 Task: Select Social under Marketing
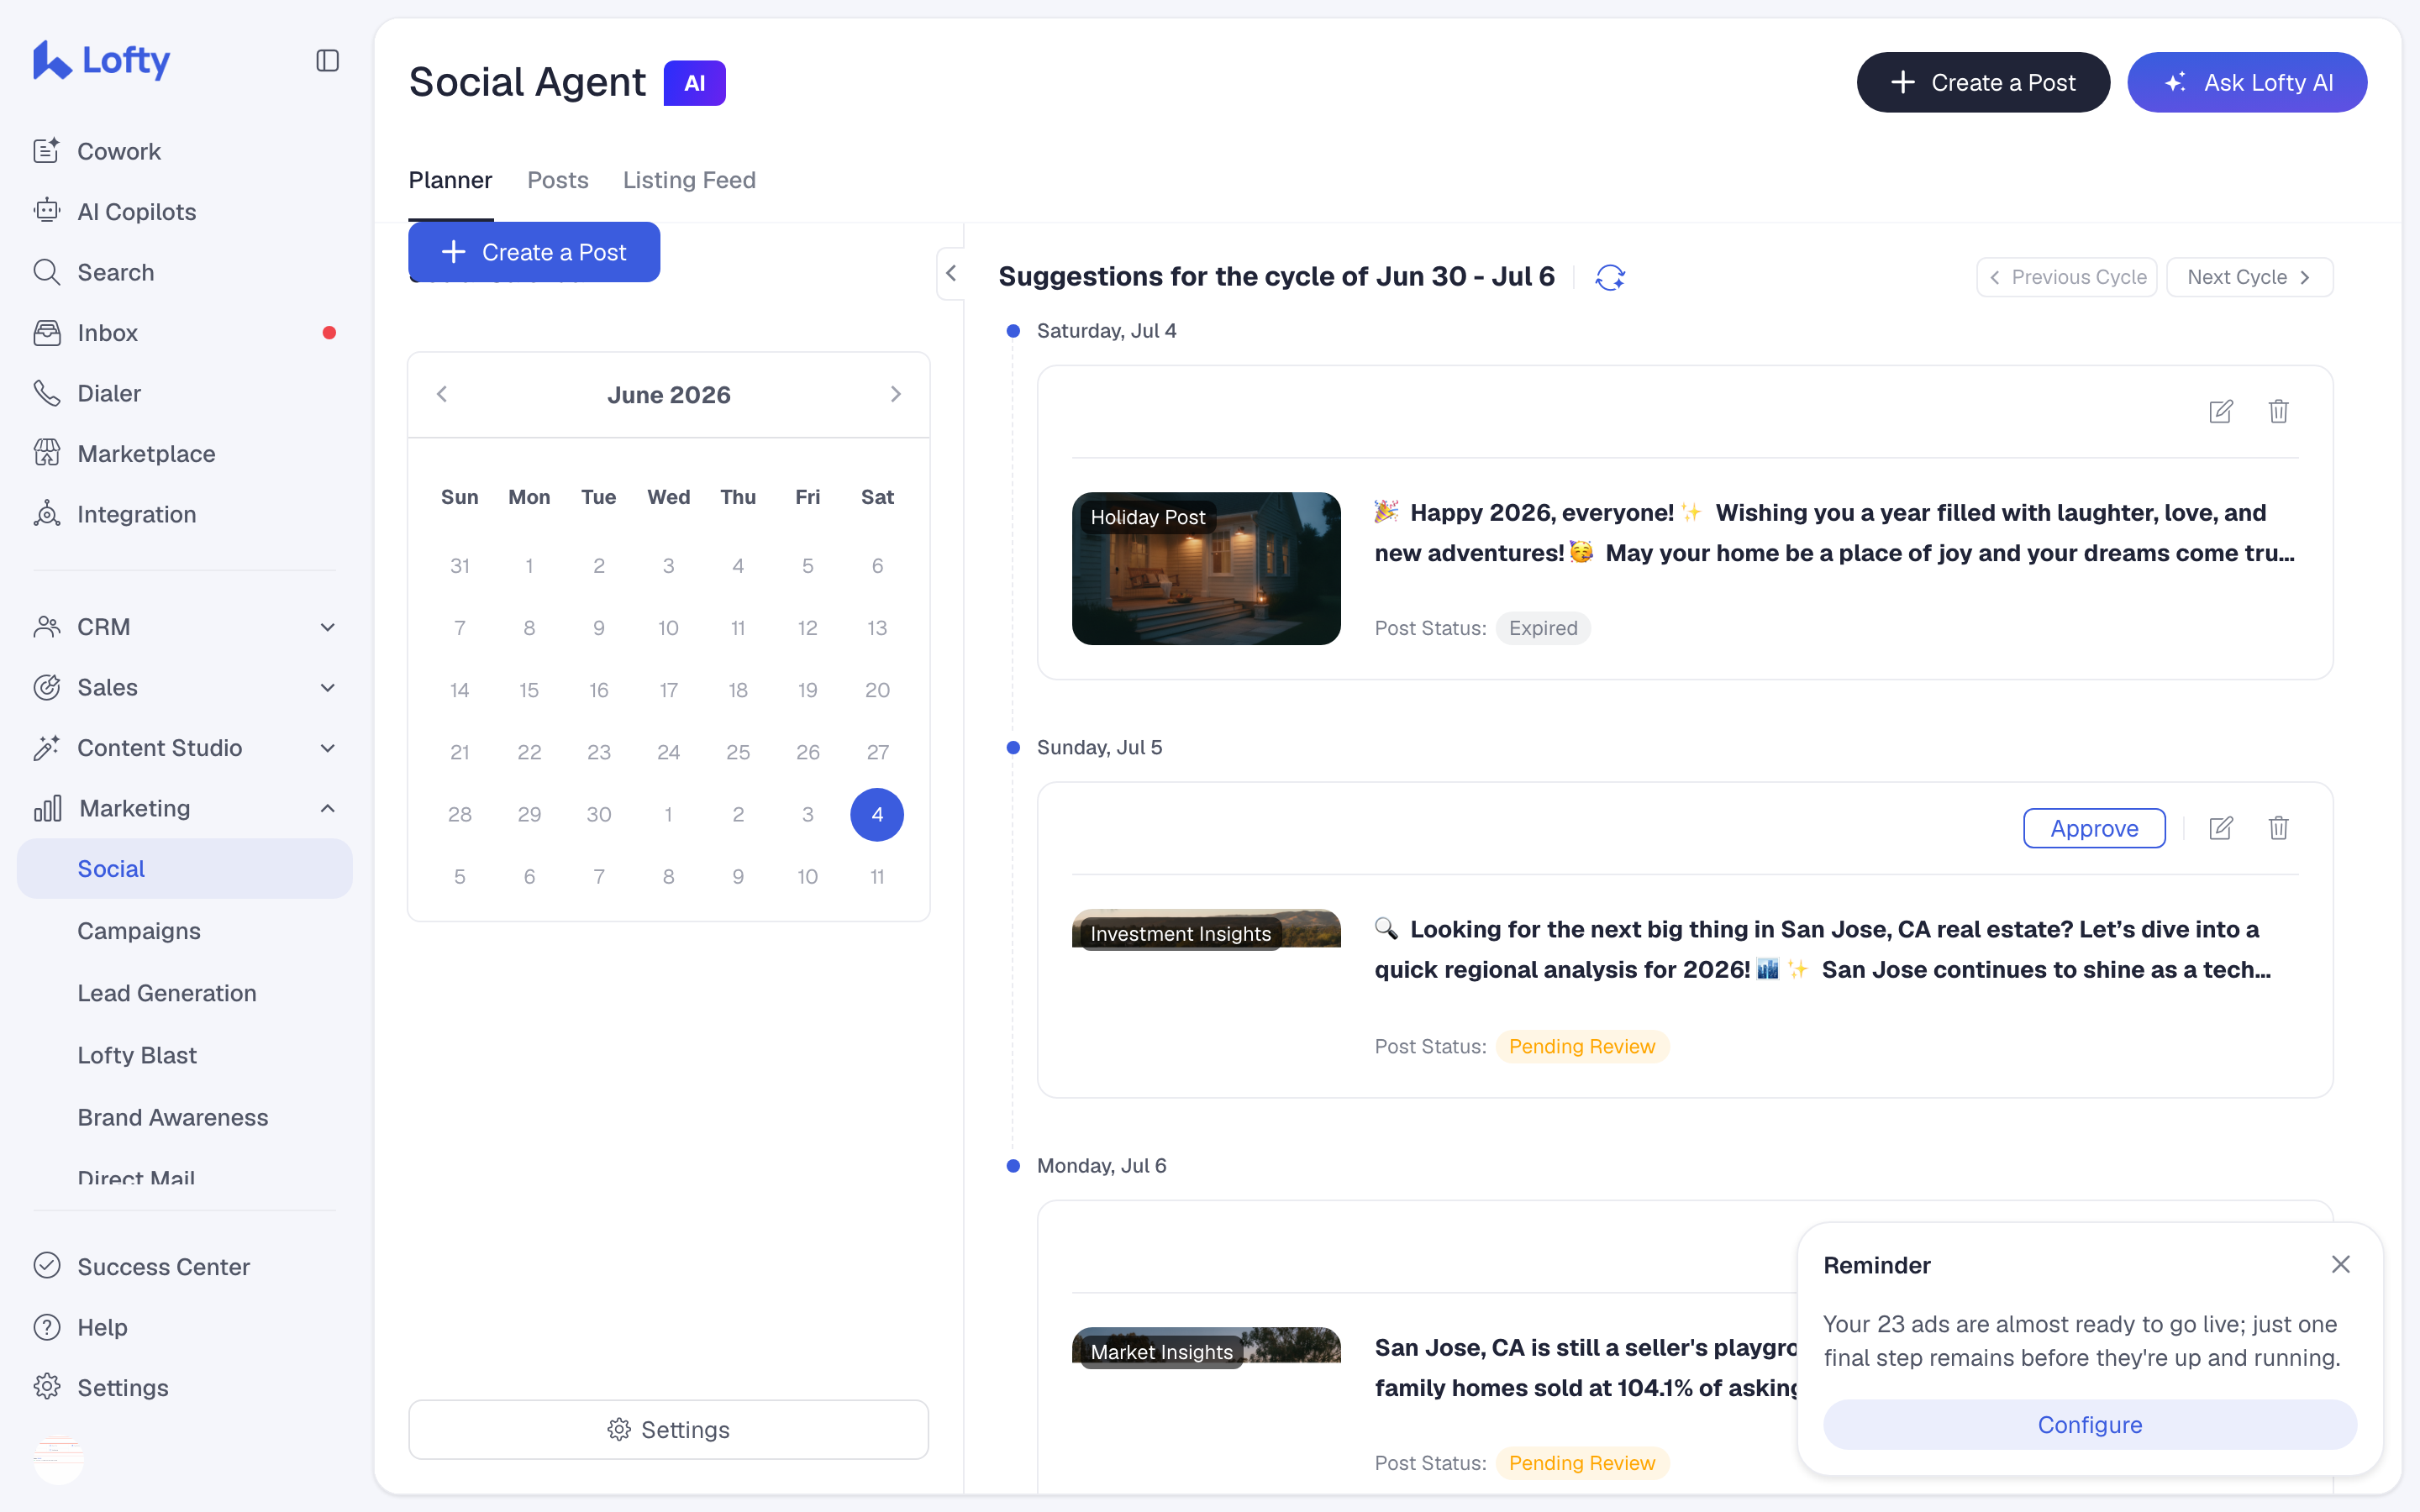(x=185, y=869)
